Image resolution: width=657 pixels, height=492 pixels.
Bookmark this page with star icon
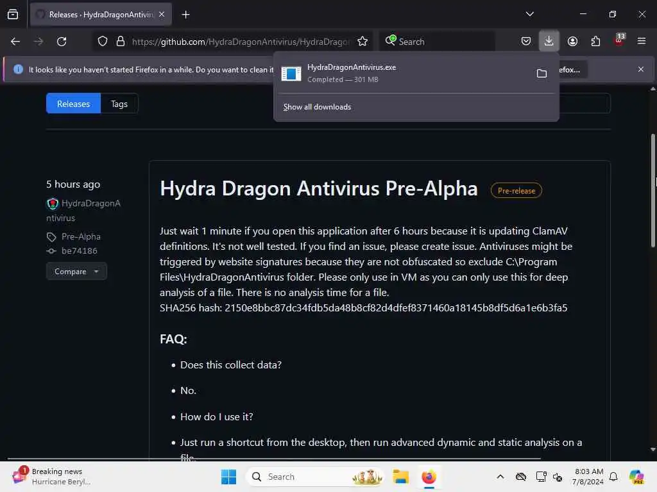tap(363, 42)
